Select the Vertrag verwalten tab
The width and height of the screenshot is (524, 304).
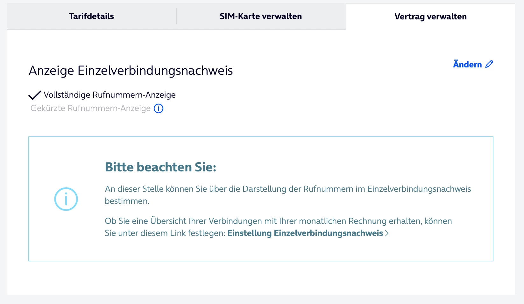click(430, 17)
